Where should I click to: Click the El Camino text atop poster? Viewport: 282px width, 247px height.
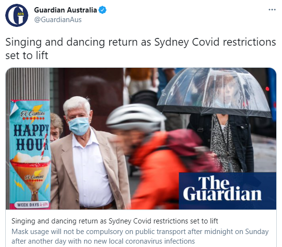tap(33, 113)
